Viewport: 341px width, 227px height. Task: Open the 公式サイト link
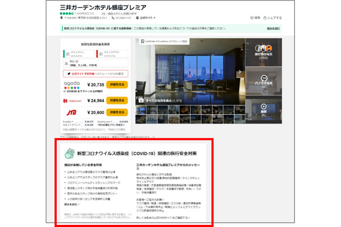[x=147, y=18]
